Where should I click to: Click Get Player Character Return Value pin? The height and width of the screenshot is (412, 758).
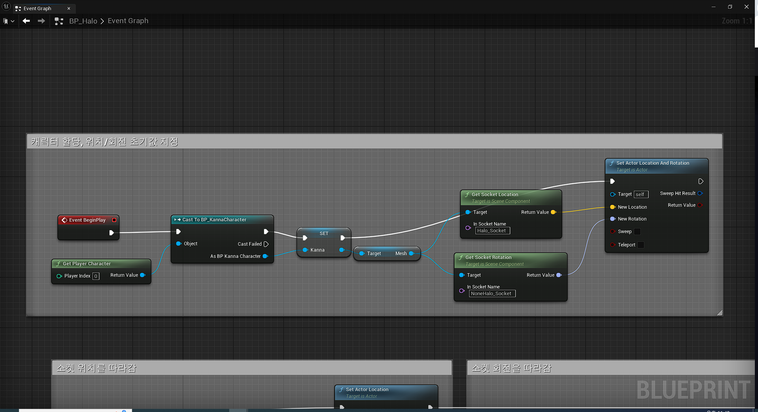click(x=143, y=275)
